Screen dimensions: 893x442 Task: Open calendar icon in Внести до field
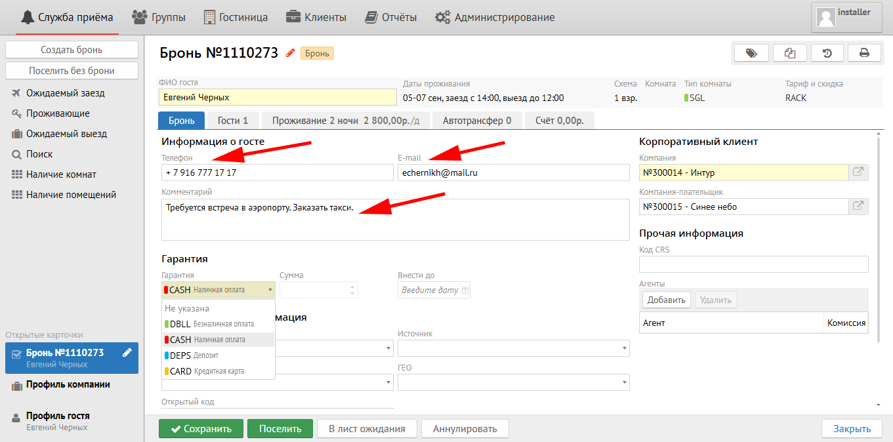click(x=465, y=290)
